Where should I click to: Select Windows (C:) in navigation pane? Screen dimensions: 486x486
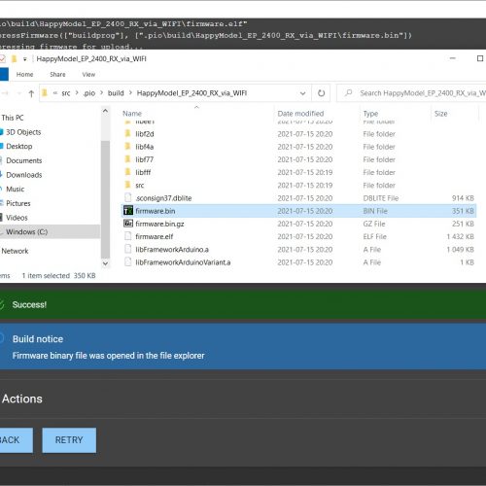27,231
